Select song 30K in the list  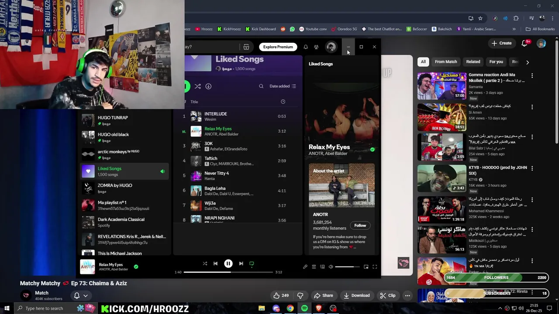tap(238, 146)
